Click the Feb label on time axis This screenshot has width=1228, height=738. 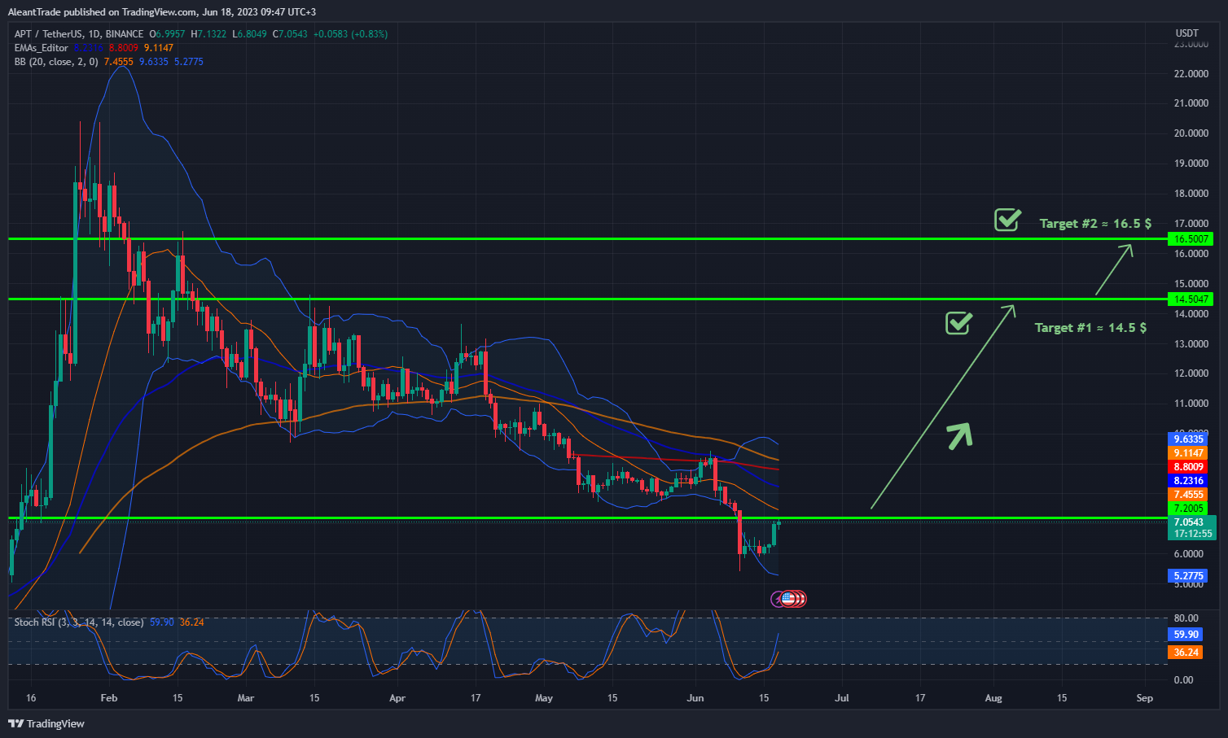click(109, 698)
